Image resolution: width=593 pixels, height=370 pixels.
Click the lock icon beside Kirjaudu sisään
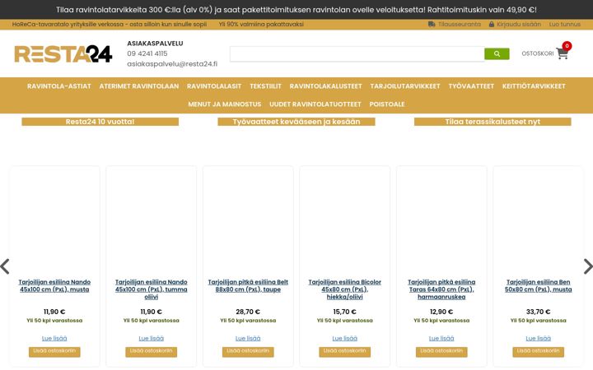491,24
